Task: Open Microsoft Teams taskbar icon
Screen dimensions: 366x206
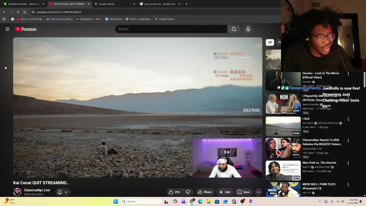Action: click(183, 201)
